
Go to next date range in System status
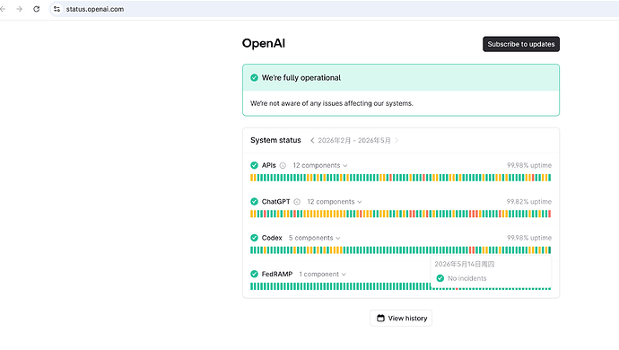397,141
